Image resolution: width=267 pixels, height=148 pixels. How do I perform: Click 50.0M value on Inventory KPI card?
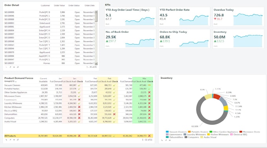point(219,37)
